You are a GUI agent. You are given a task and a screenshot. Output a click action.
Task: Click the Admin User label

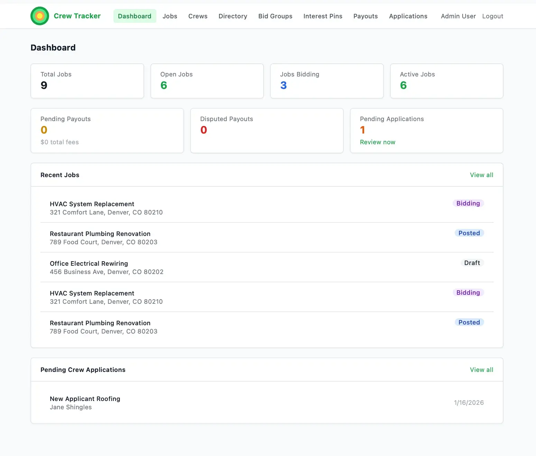coord(458,16)
